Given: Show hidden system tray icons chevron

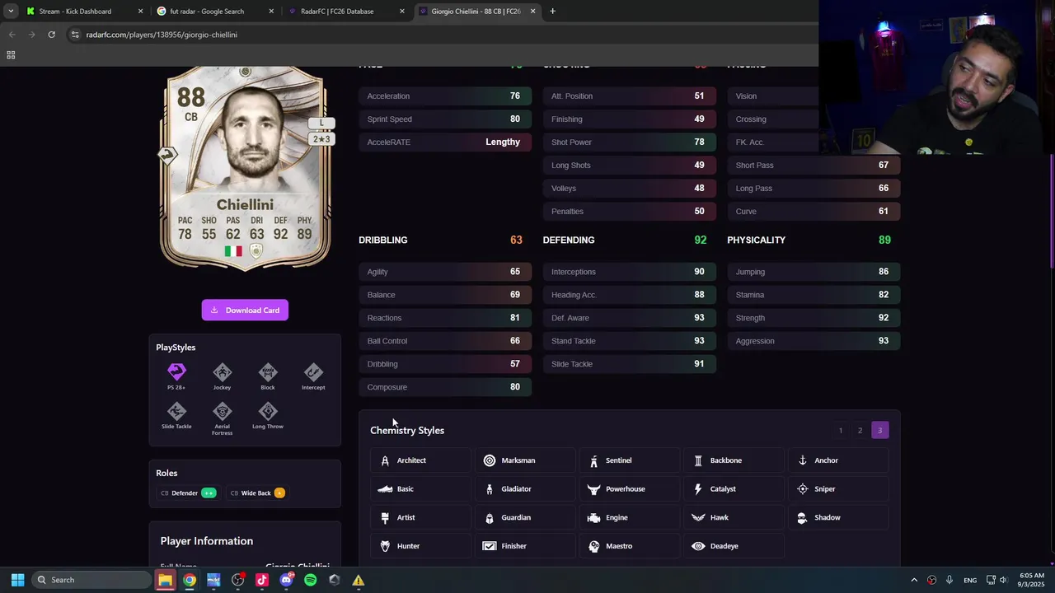Looking at the screenshot, I should click(914, 580).
